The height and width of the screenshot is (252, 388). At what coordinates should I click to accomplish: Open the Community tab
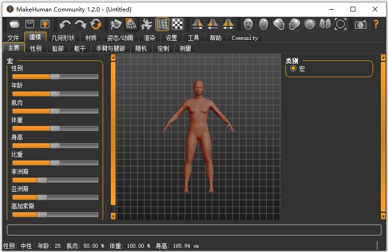tap(245, 38)
